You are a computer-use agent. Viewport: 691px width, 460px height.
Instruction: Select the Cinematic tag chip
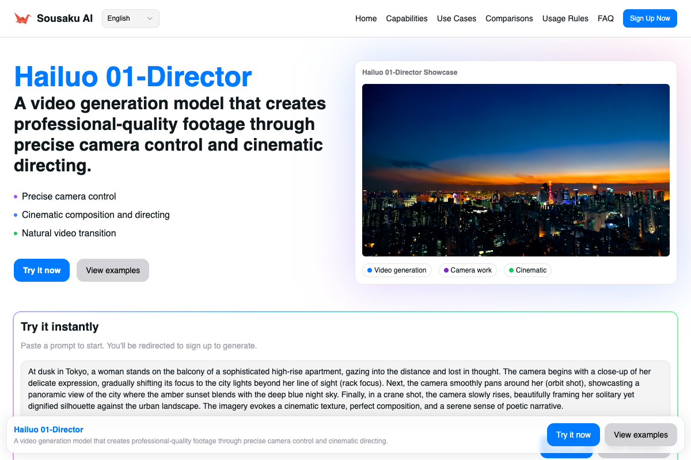(x=527, y=270)
